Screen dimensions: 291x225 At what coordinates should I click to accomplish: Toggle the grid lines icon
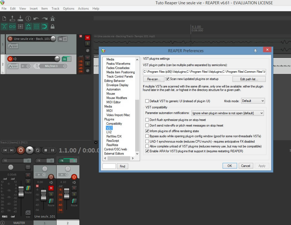coord(36,26)
